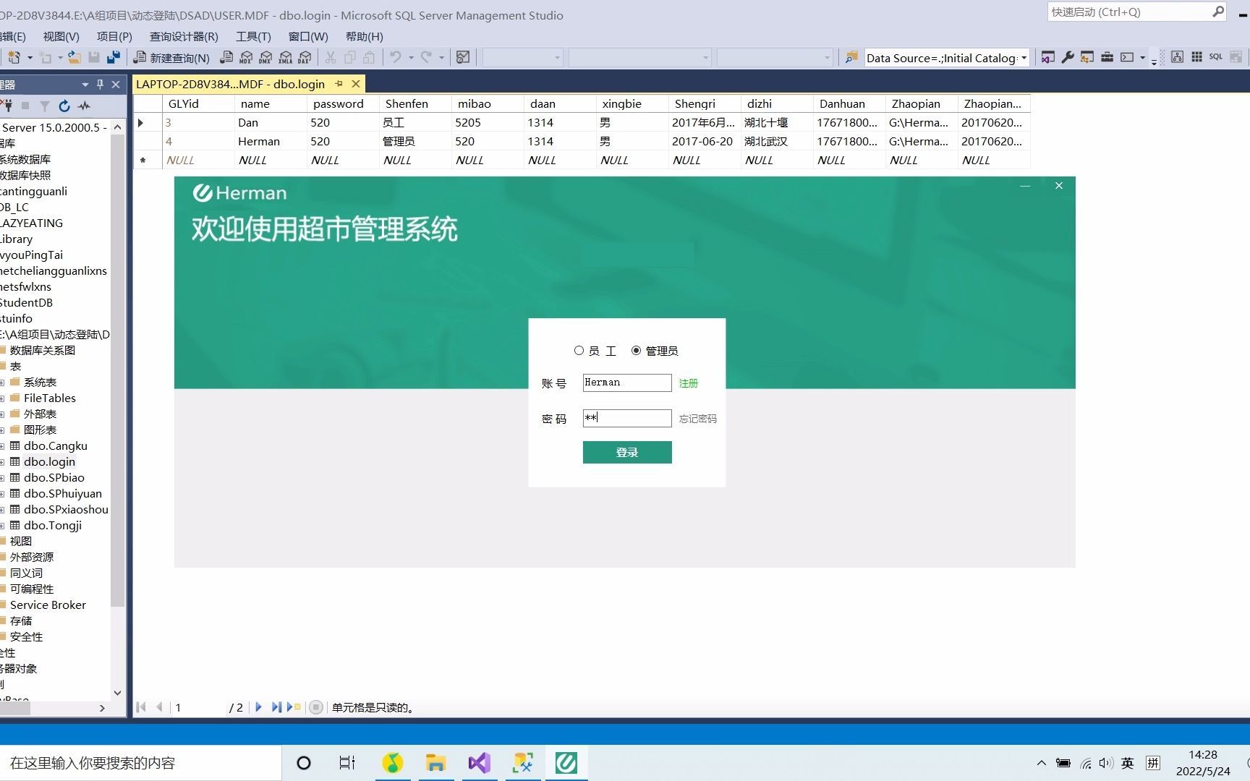Click the Undo icon in the toolbar
The width and height of the screenshot is (1250, 781).
tap(394, 57)
